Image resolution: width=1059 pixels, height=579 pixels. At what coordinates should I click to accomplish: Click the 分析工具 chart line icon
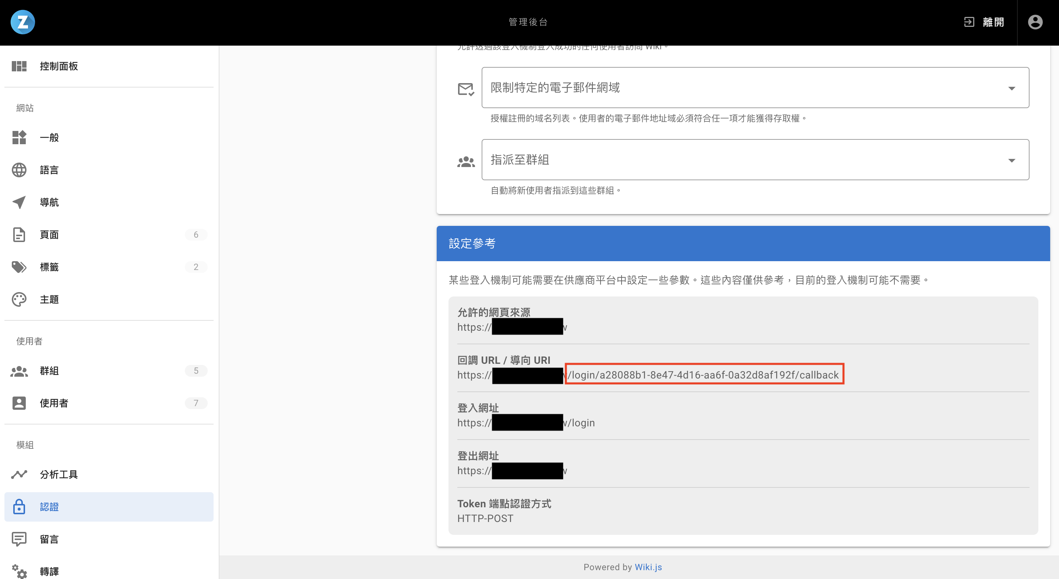[x=19, y=474]
